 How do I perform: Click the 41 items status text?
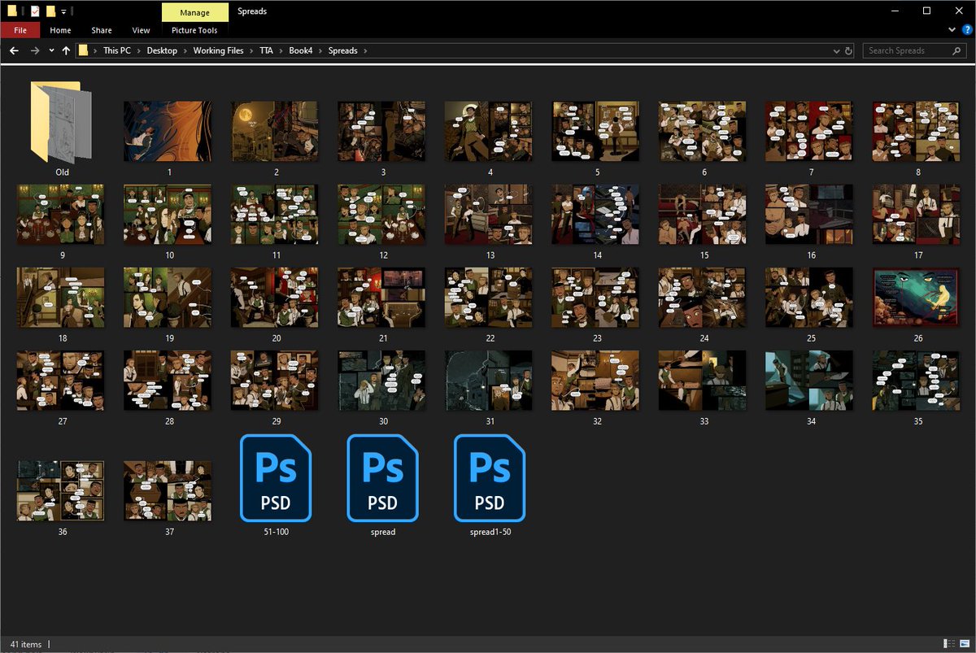[x=25, y=644]
